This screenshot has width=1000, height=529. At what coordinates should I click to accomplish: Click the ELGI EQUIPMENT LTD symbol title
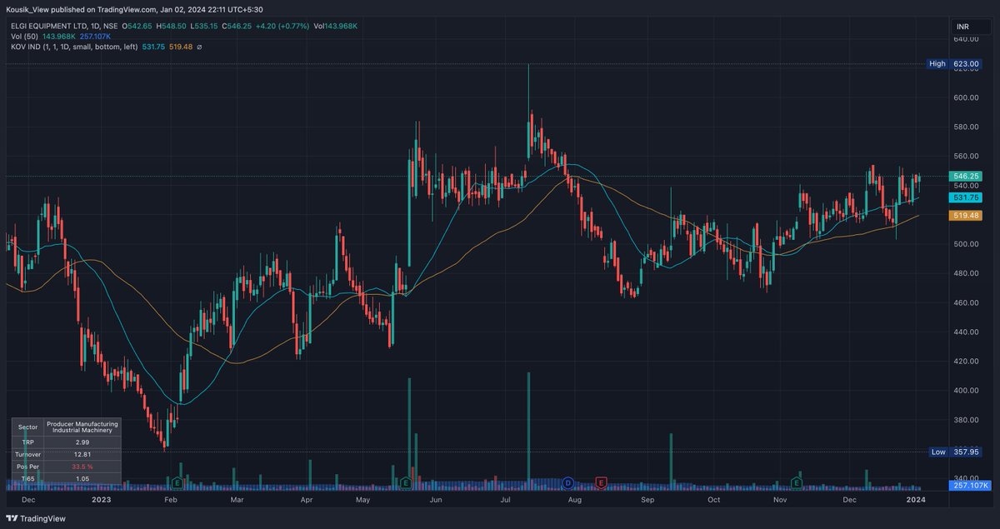coord(64,27)
